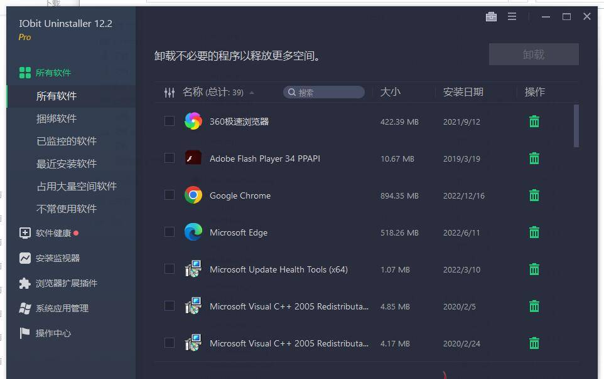Click the 搜索 search field
The image size is (604, 379).
pos(324,92)
